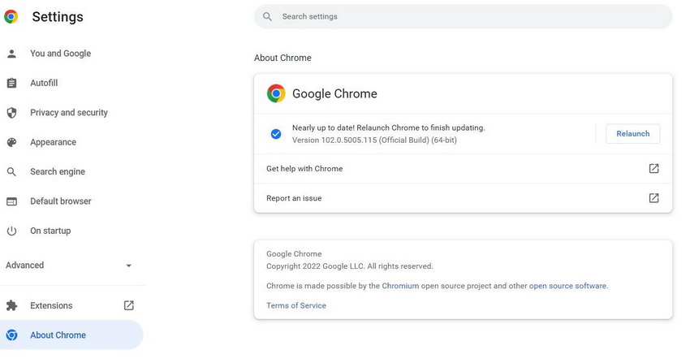Open the Search engine settings page
Screen dimensions: 690x363
(57, 172)
